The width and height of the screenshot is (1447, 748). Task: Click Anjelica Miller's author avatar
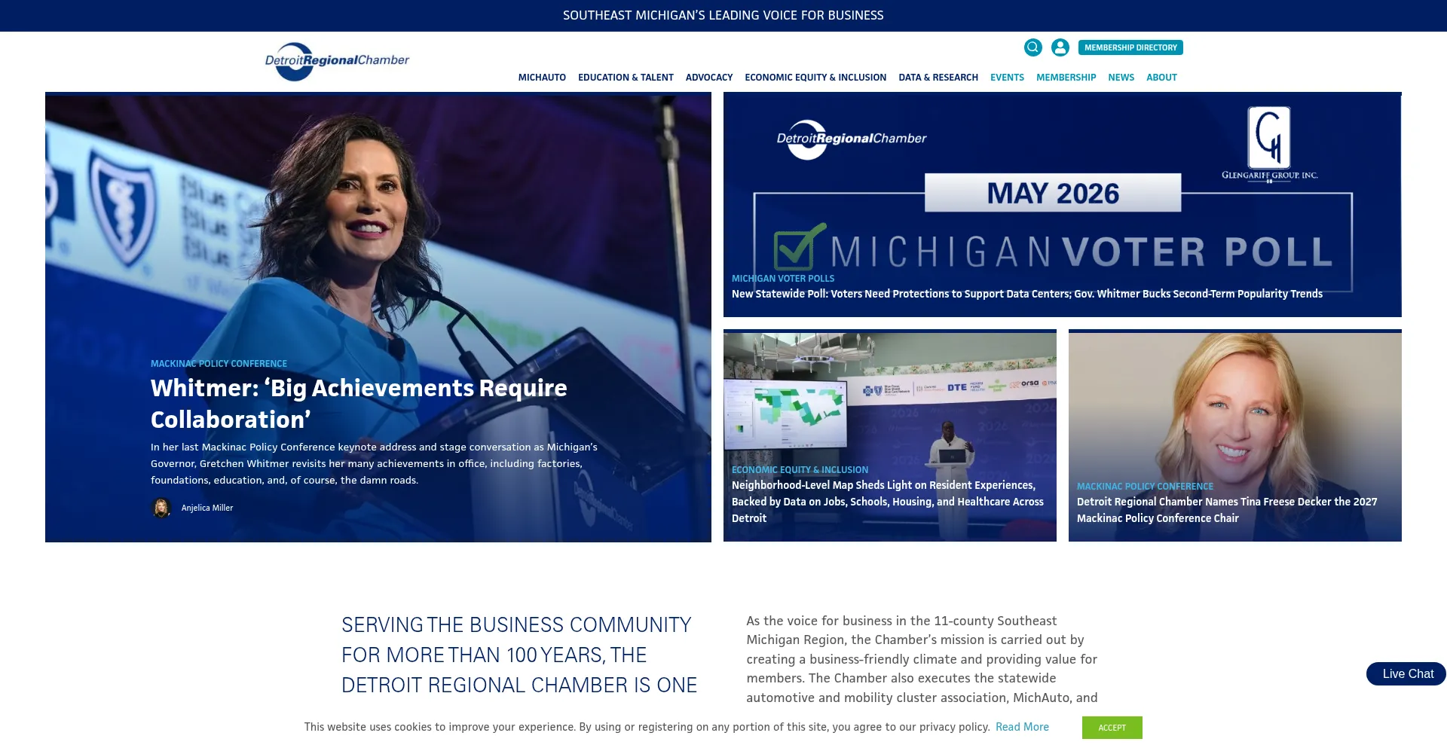[x=161, y=508]
